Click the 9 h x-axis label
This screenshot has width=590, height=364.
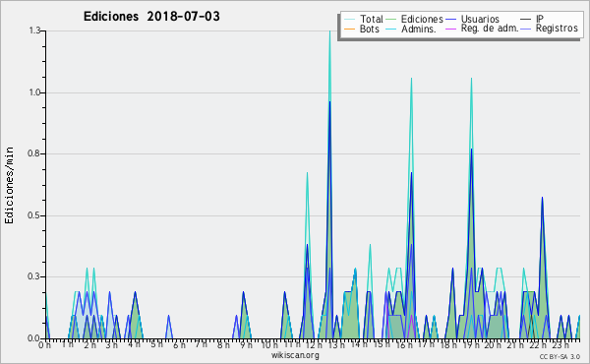click(x=246, y=344)
